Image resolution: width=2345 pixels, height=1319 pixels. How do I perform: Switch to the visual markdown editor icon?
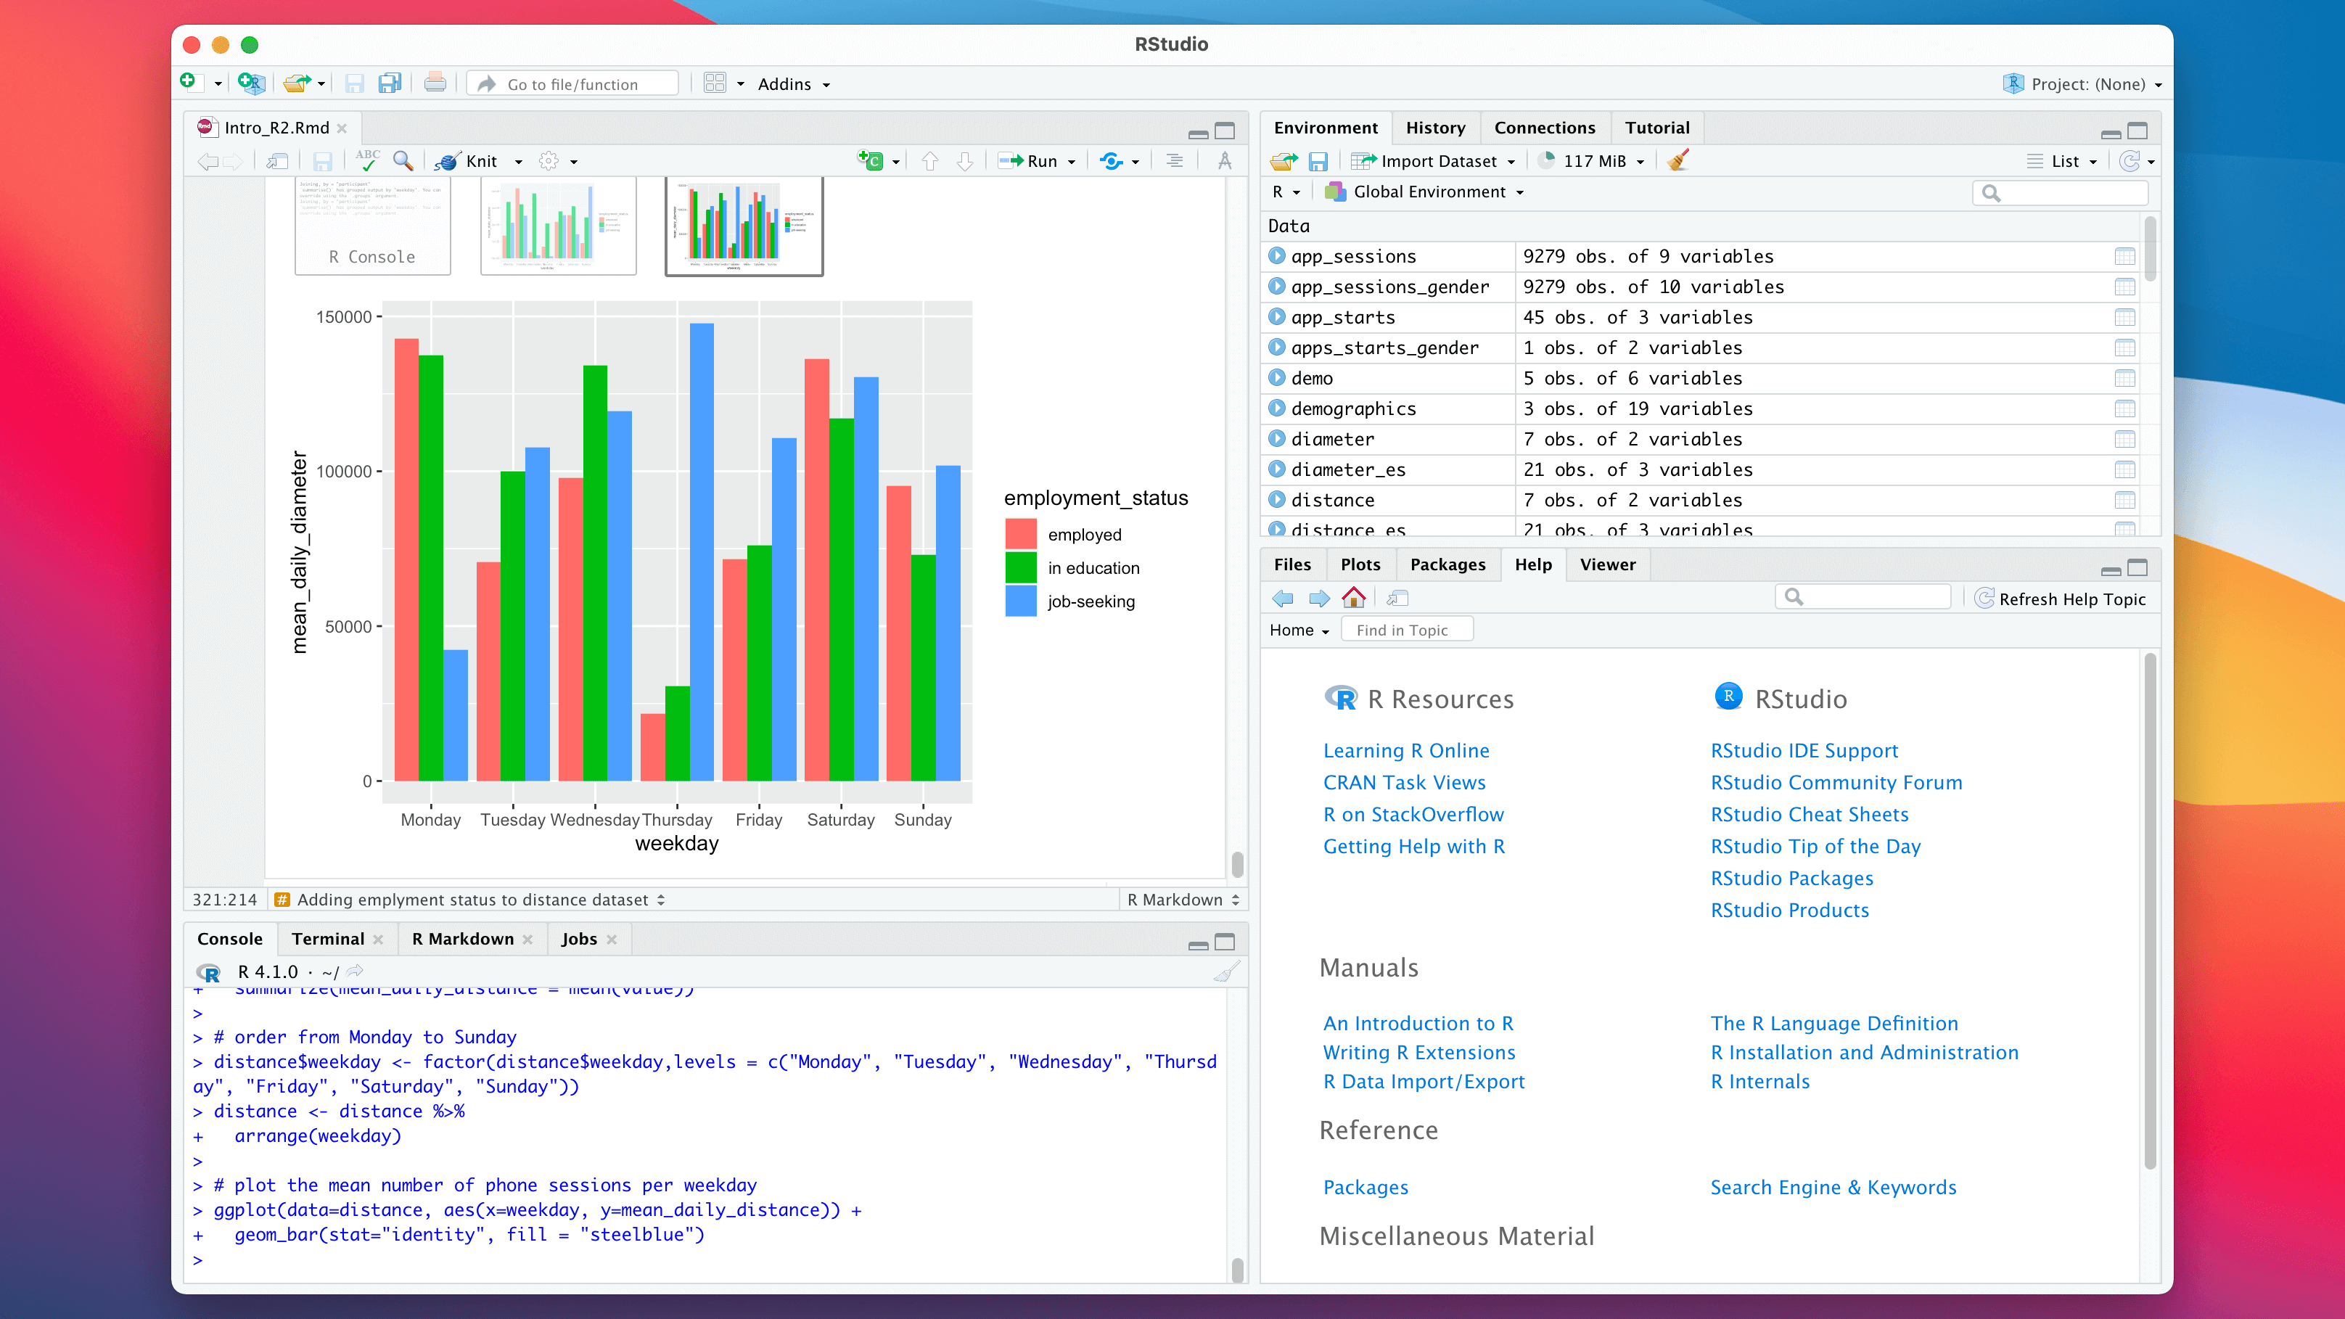point(1225,161)
